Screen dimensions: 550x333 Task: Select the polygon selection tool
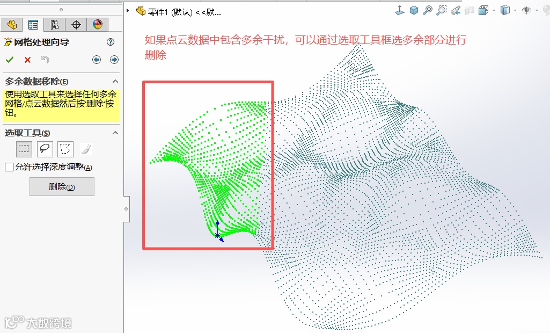[x=65, y=149]
